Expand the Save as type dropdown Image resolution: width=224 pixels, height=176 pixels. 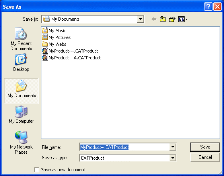(x=173, y=158)
